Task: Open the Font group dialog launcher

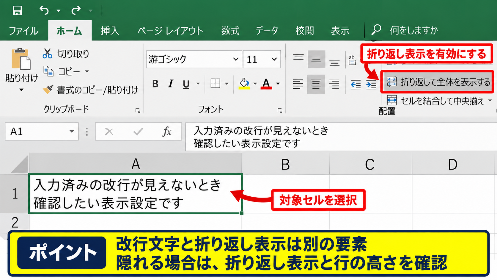Action: (280, 111)
